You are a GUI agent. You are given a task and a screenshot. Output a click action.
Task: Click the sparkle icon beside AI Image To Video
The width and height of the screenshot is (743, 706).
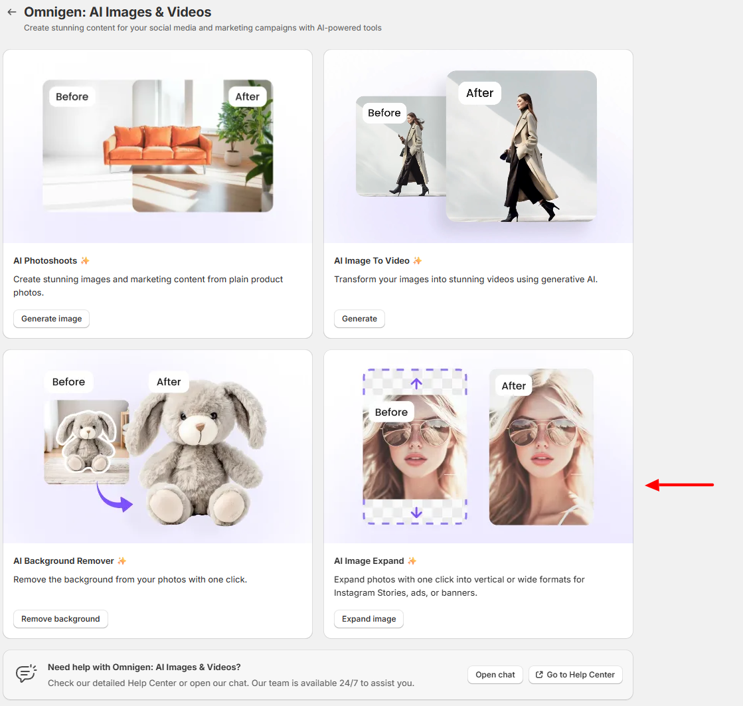(418, 260)
